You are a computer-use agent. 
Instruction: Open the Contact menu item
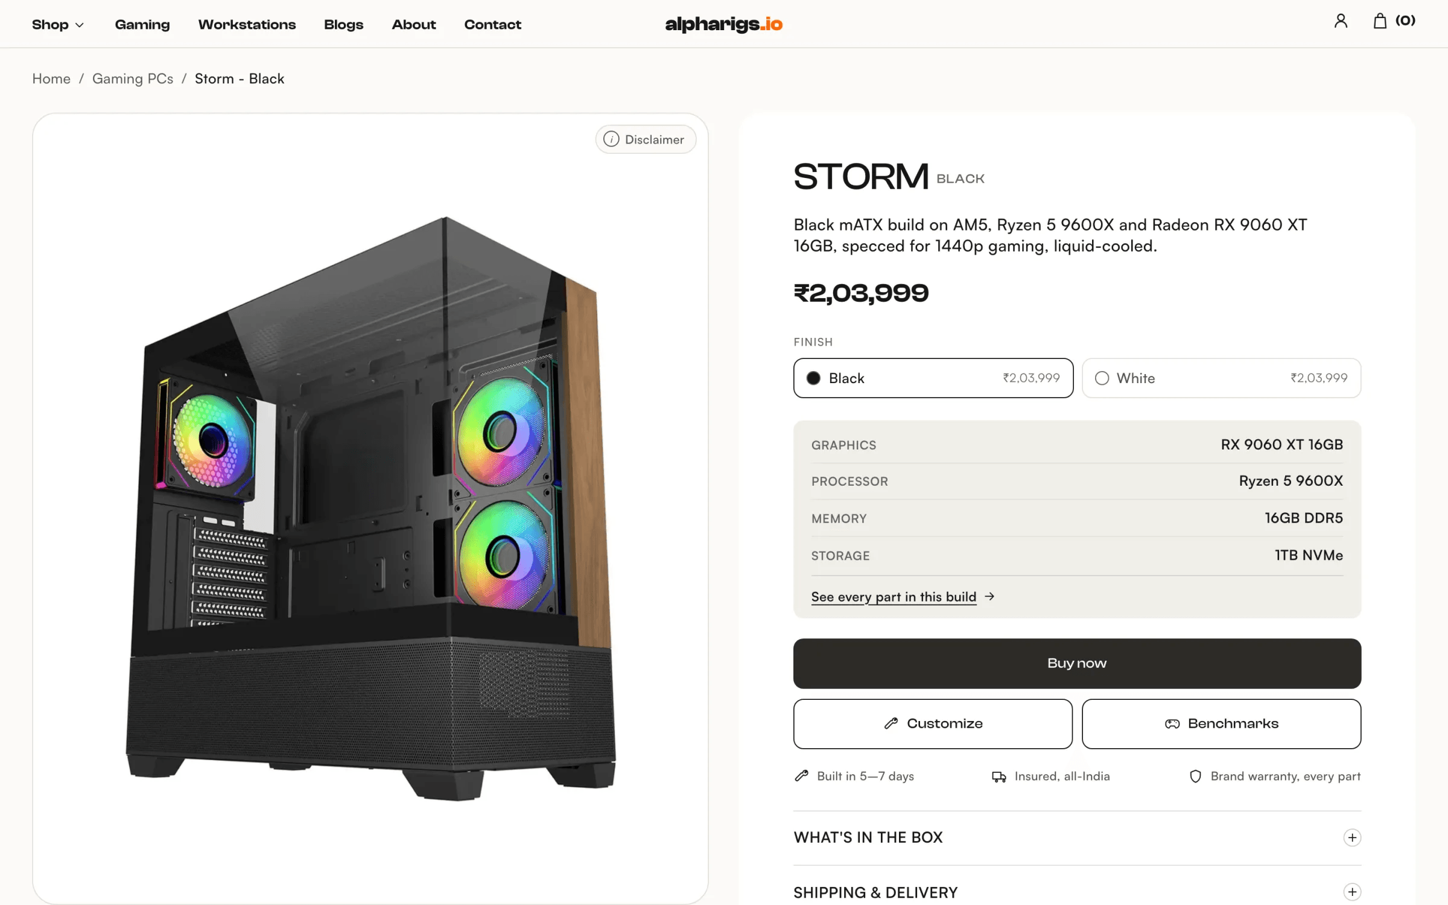coord(492,25)
